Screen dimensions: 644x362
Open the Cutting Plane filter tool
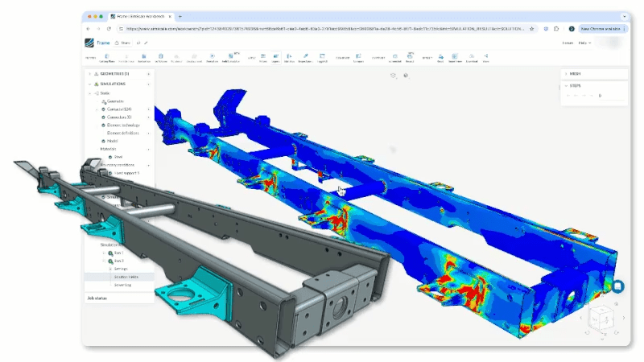(105, 58)
